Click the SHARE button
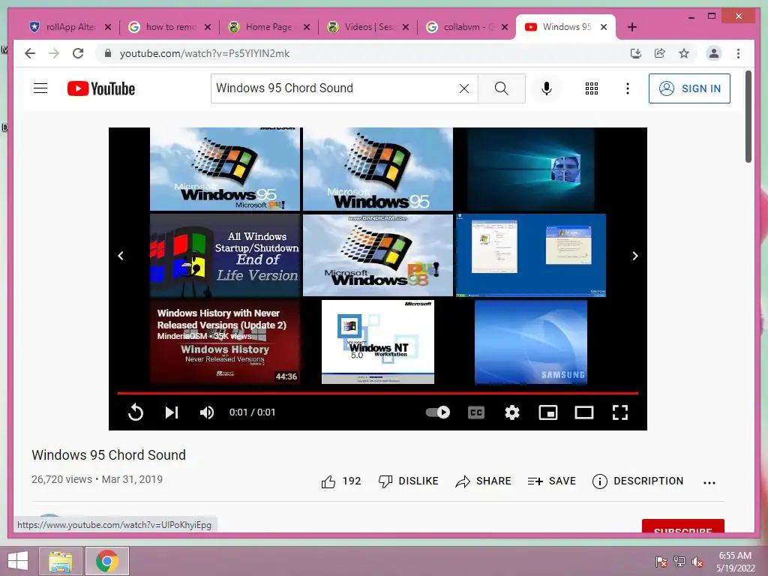Screen dimensions: 768x576 click(483, 481)
